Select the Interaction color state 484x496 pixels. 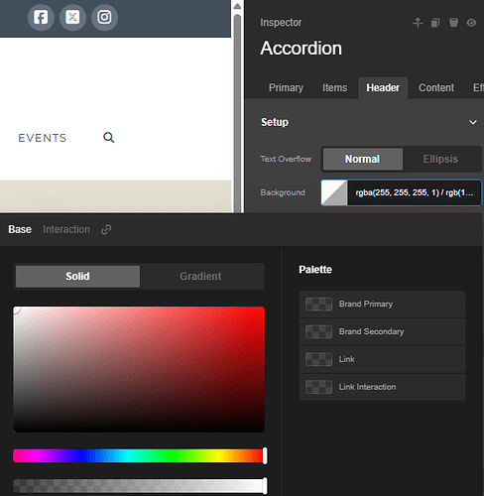click(66, 229)
